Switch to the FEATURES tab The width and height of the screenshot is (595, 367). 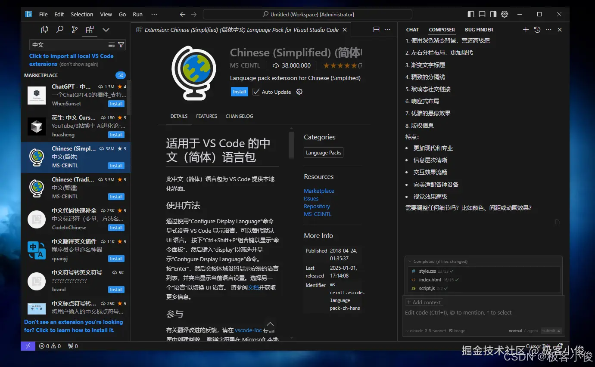click(206, 116)
